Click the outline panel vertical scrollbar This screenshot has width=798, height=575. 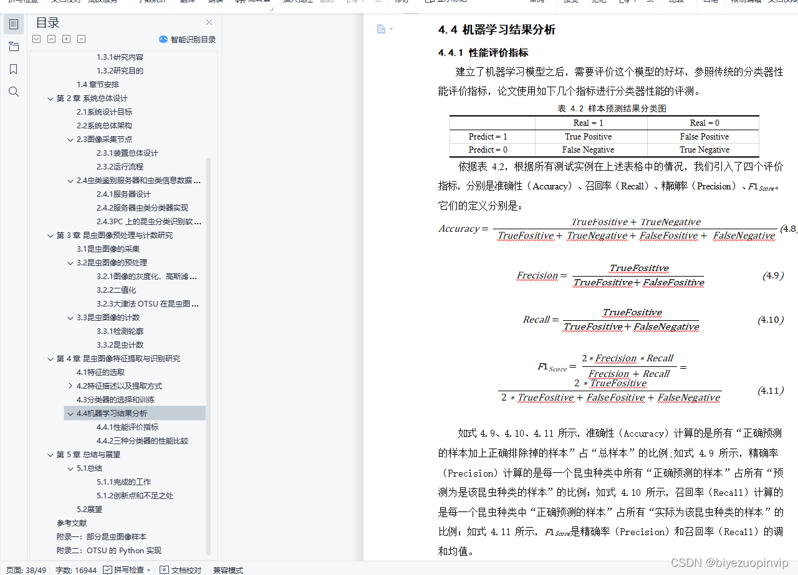pyautogui.click(x=209, y=355)
